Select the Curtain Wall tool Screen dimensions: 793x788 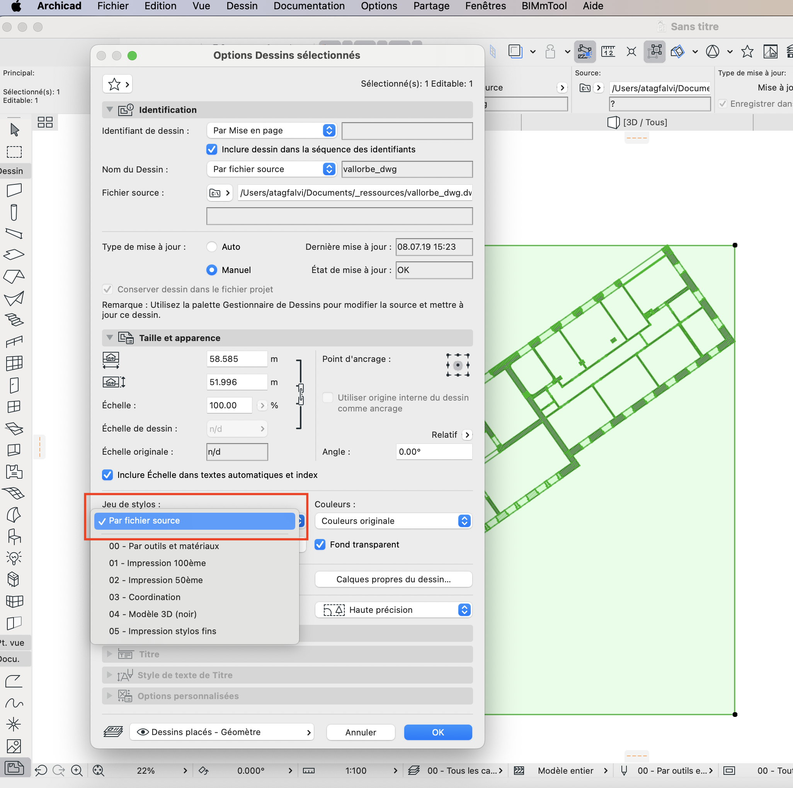pyautogui.click(x=14, y=363)
